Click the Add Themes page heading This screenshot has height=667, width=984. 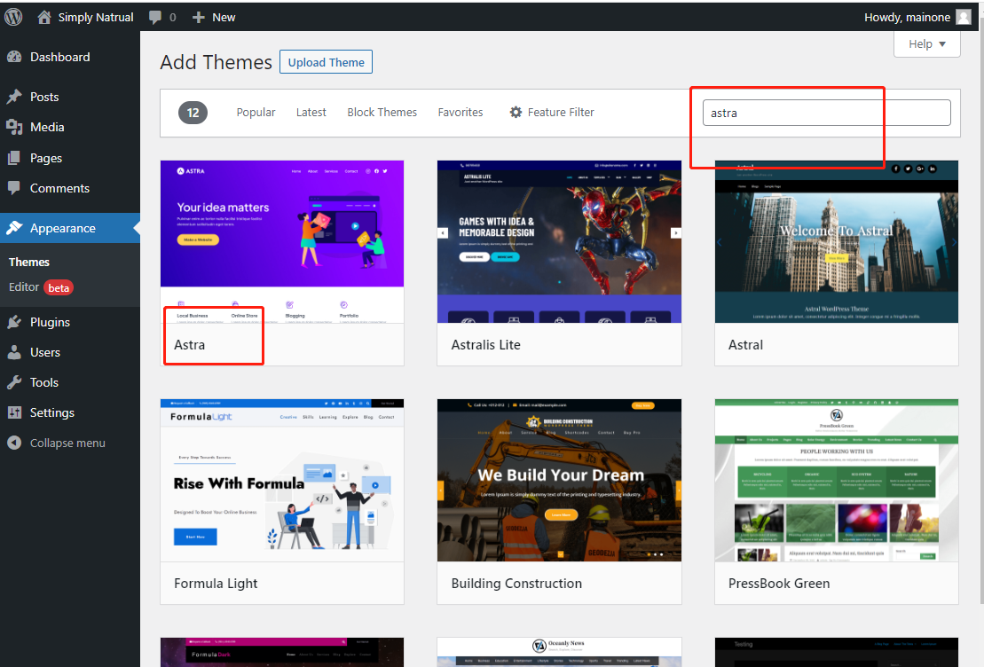click(x=216, y=62)
